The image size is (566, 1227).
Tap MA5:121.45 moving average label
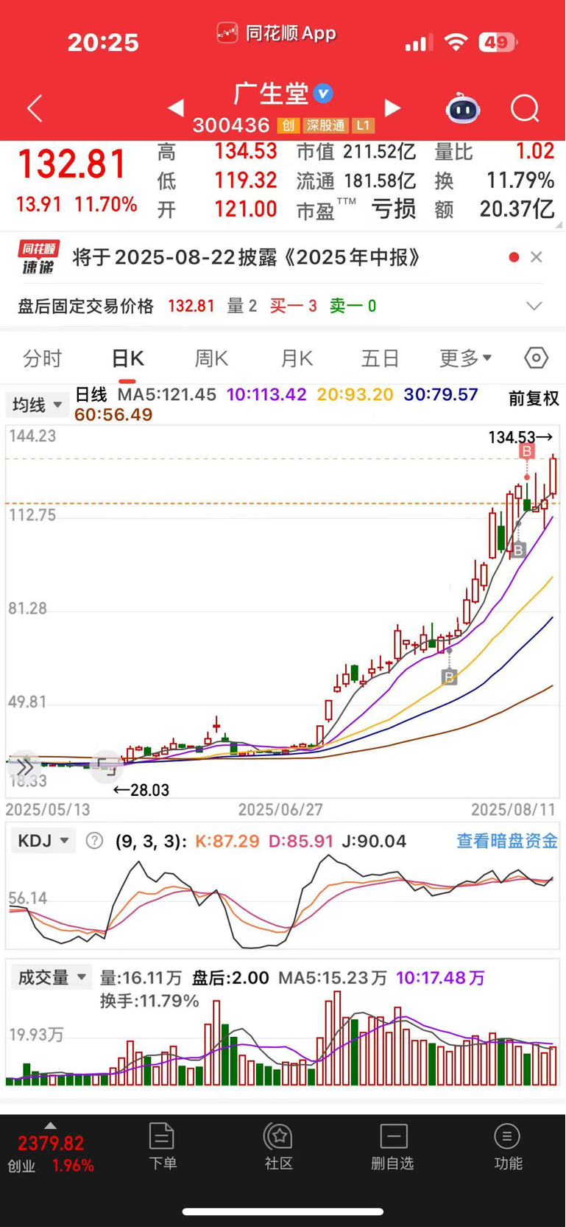pyautogui.click(x=167, y=394)
